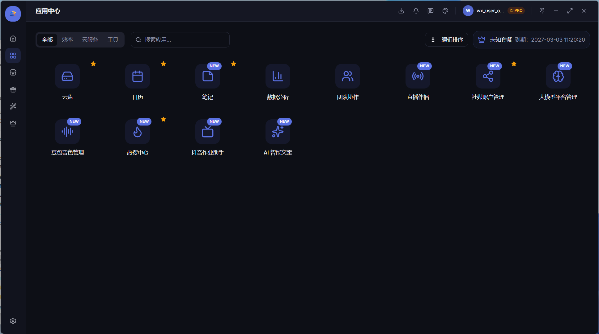Open the subscription expiry plan badge

[x=531, y=40]
